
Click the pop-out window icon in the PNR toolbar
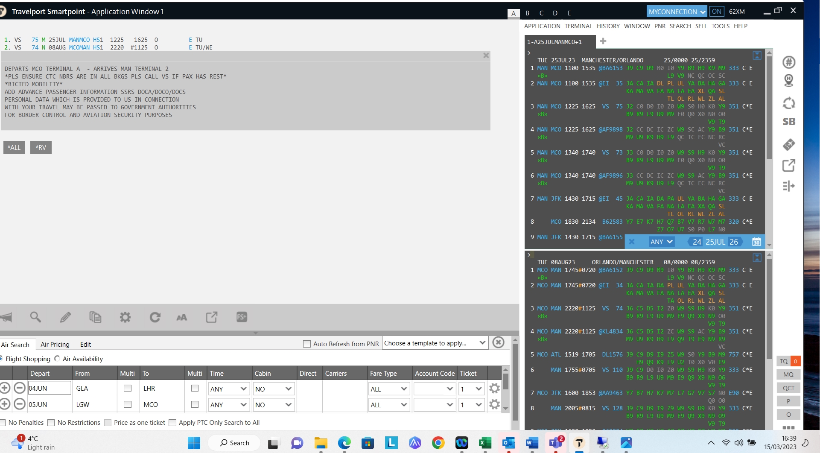coord(212,317)
